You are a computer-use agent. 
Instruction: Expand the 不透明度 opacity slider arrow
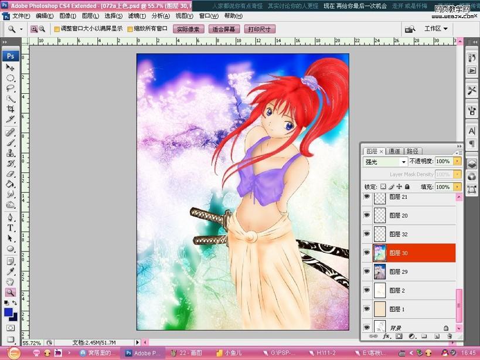(x=457, y=161)
